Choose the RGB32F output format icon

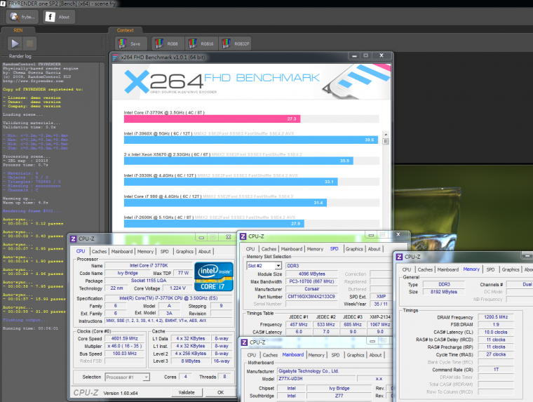(x=235, y=43)
